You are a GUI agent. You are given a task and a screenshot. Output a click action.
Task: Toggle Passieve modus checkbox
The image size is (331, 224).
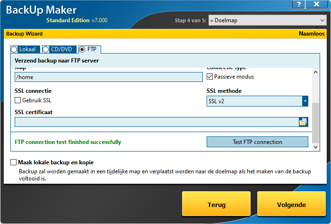209,77
